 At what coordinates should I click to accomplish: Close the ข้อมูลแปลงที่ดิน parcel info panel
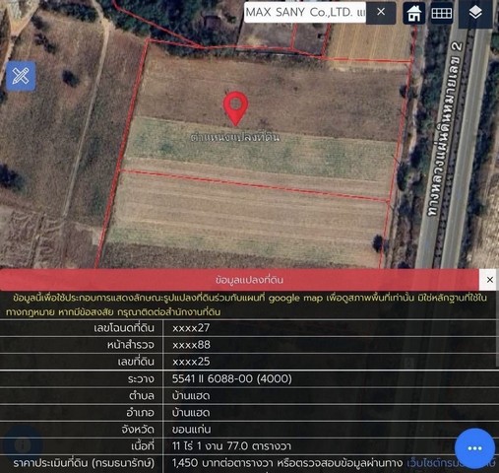coord(490,280)
